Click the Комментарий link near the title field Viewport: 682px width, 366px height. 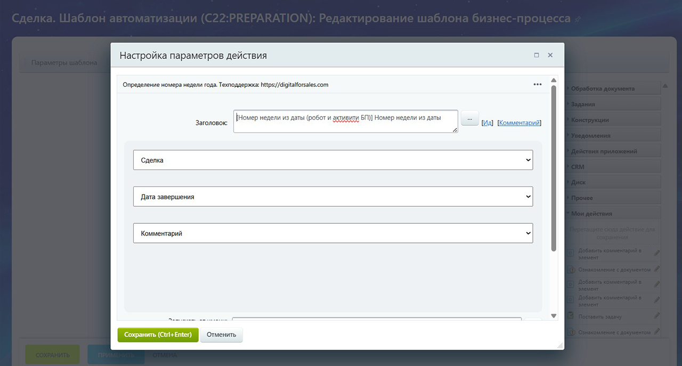[x=519, y=123]
